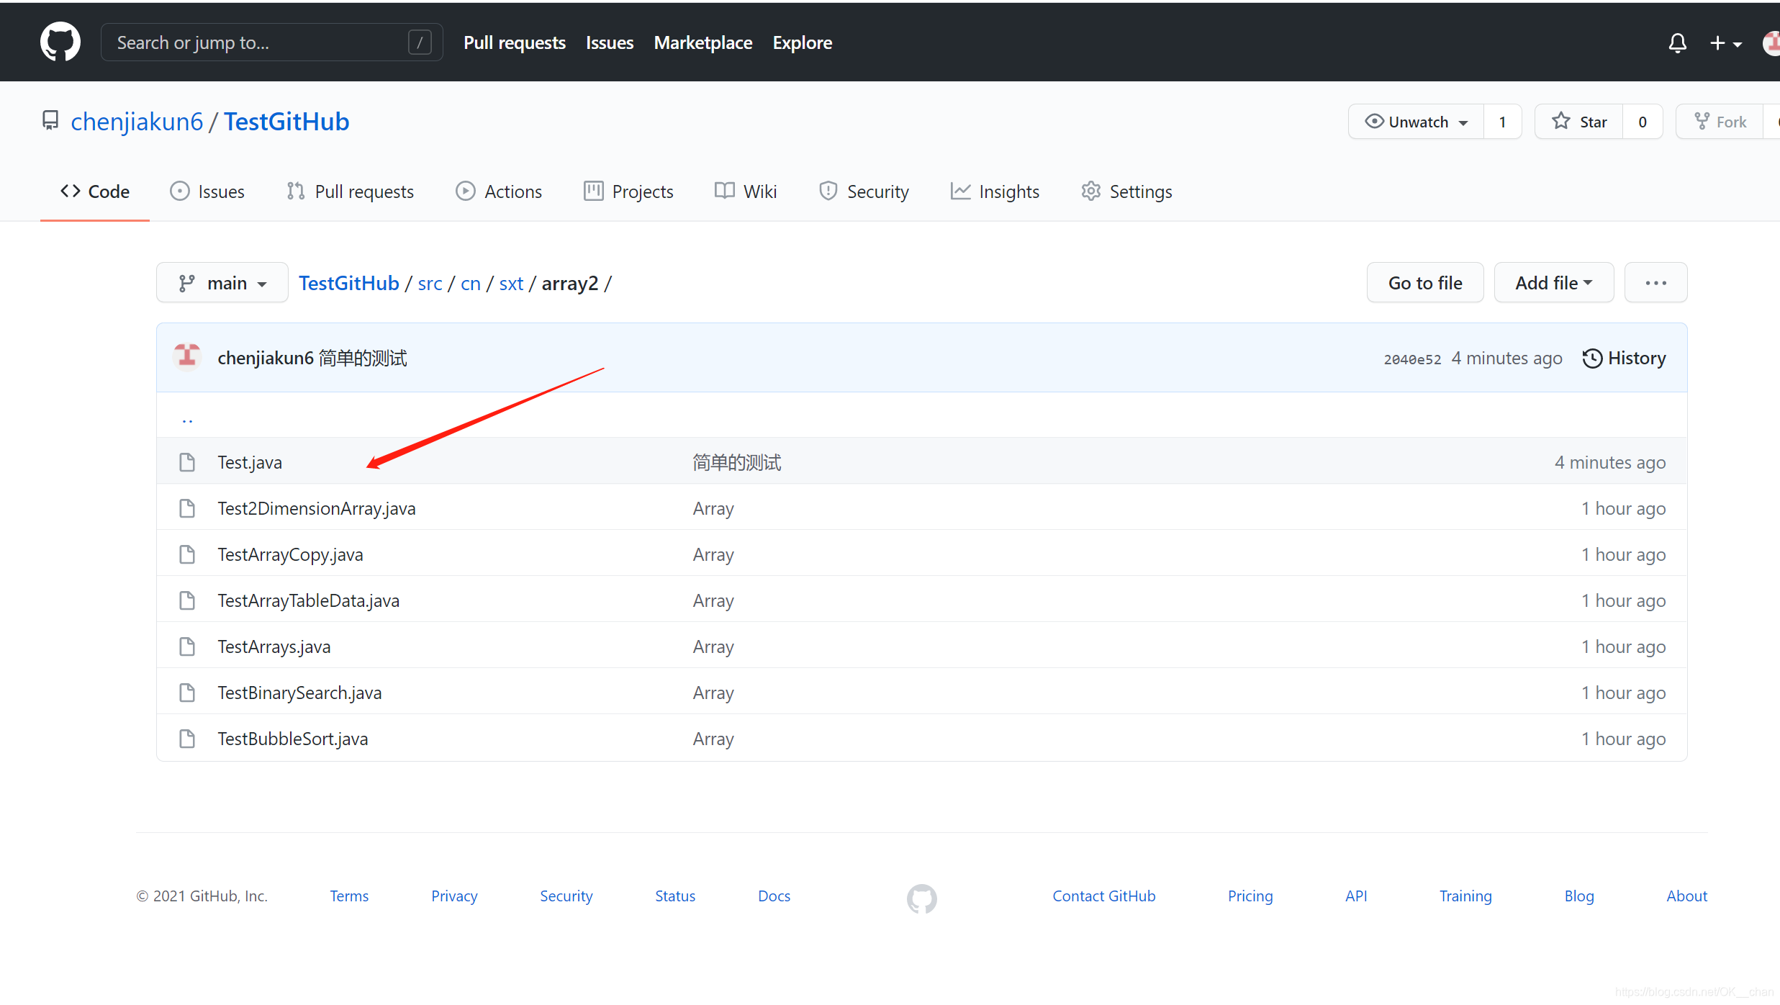This screenshot has width=1780, height=1005.
Task: Open the TestGitHub repository title link
Action: tap(286, 122)
